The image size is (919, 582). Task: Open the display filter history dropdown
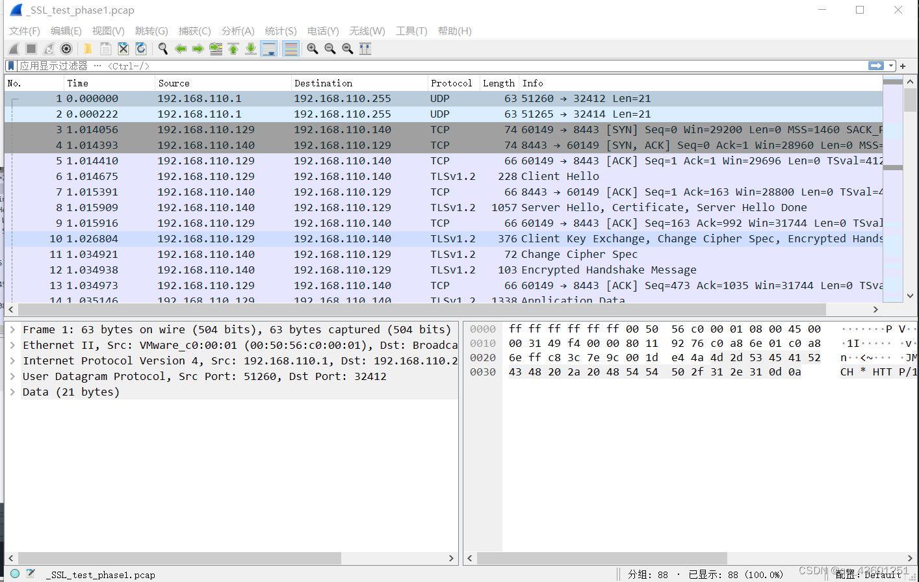coord(891,66)
